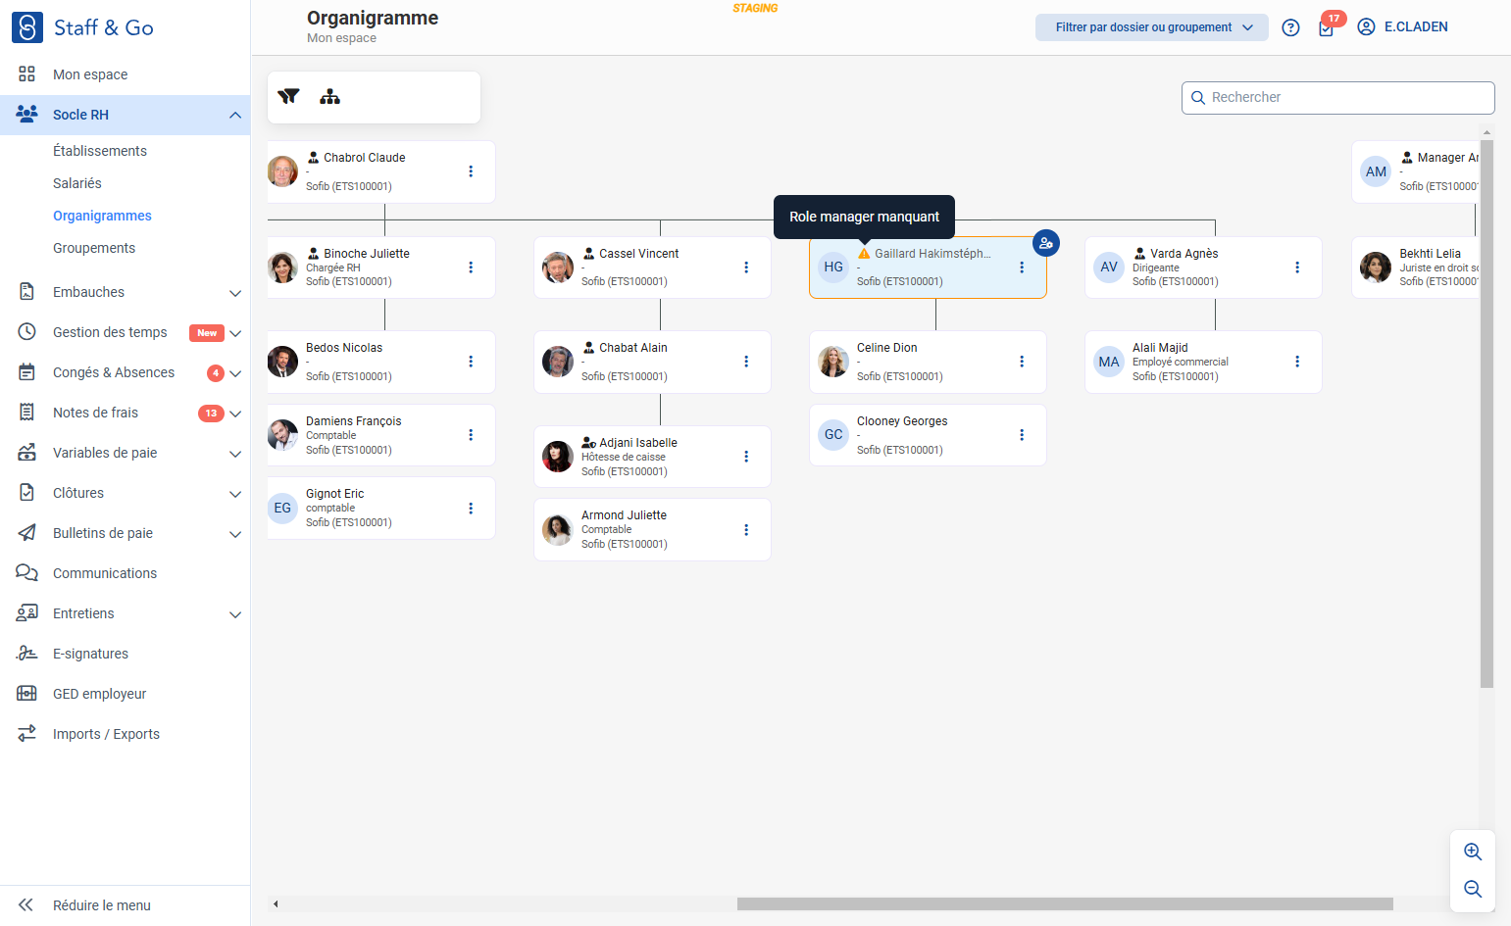Expand the Bulletins de paie section
1511x926 pixels.
click(235, 534)
